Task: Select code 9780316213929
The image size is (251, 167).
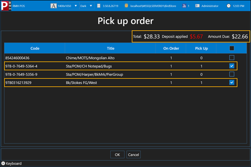Action: (18, 83)
